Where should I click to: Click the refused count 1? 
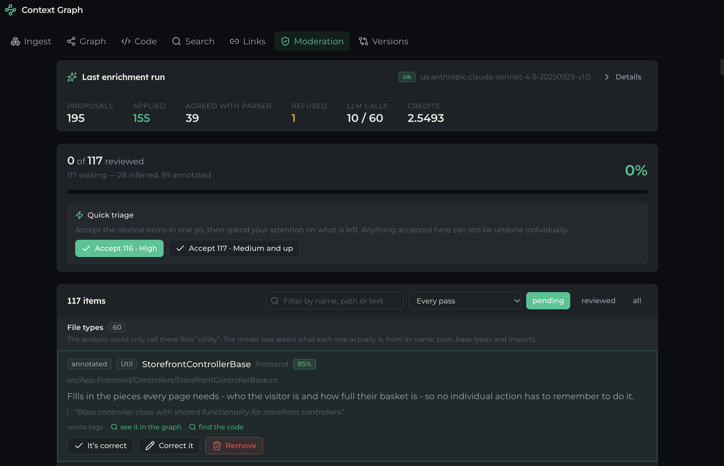tap(293, 118)
